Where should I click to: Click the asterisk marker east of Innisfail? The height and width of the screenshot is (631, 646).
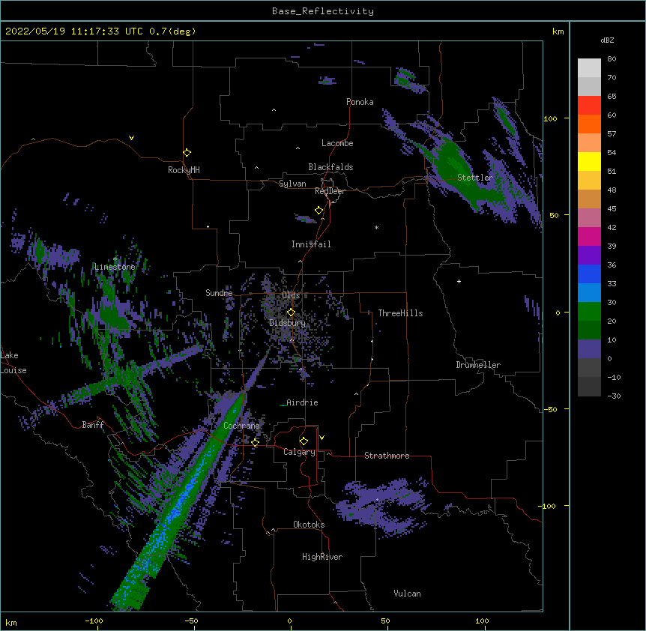(376, 227)
